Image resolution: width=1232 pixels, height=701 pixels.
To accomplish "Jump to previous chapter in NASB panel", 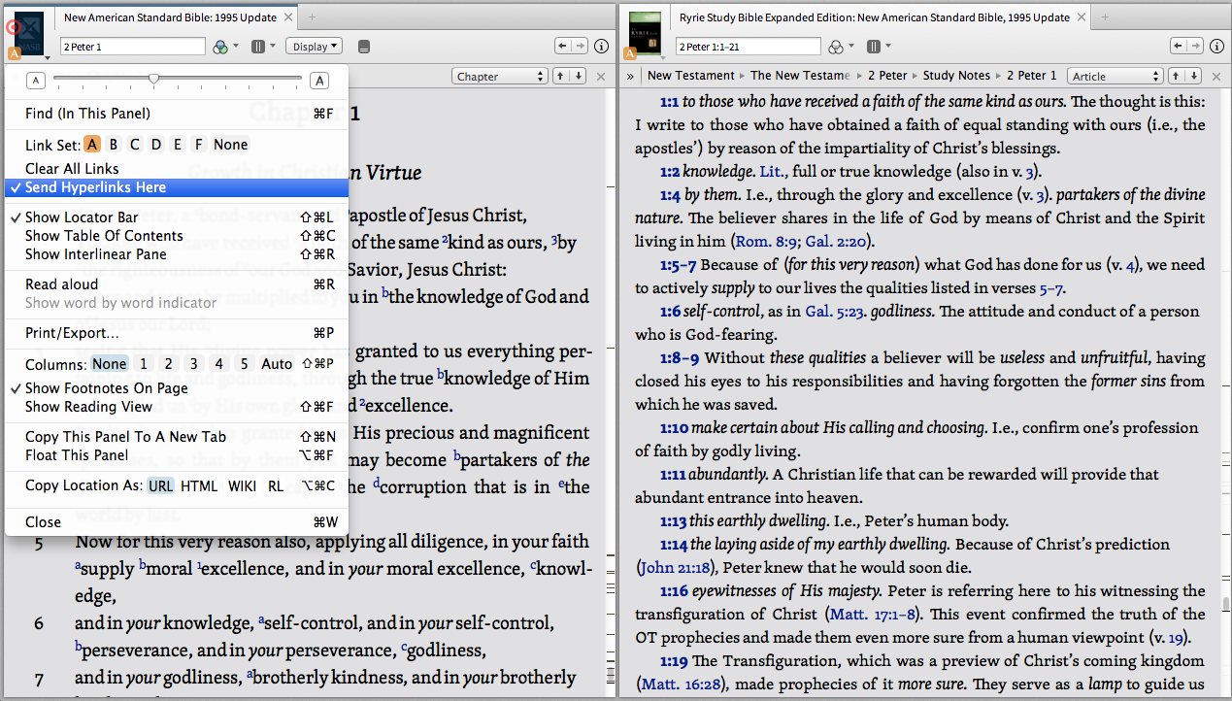I will tap(561, 76).
